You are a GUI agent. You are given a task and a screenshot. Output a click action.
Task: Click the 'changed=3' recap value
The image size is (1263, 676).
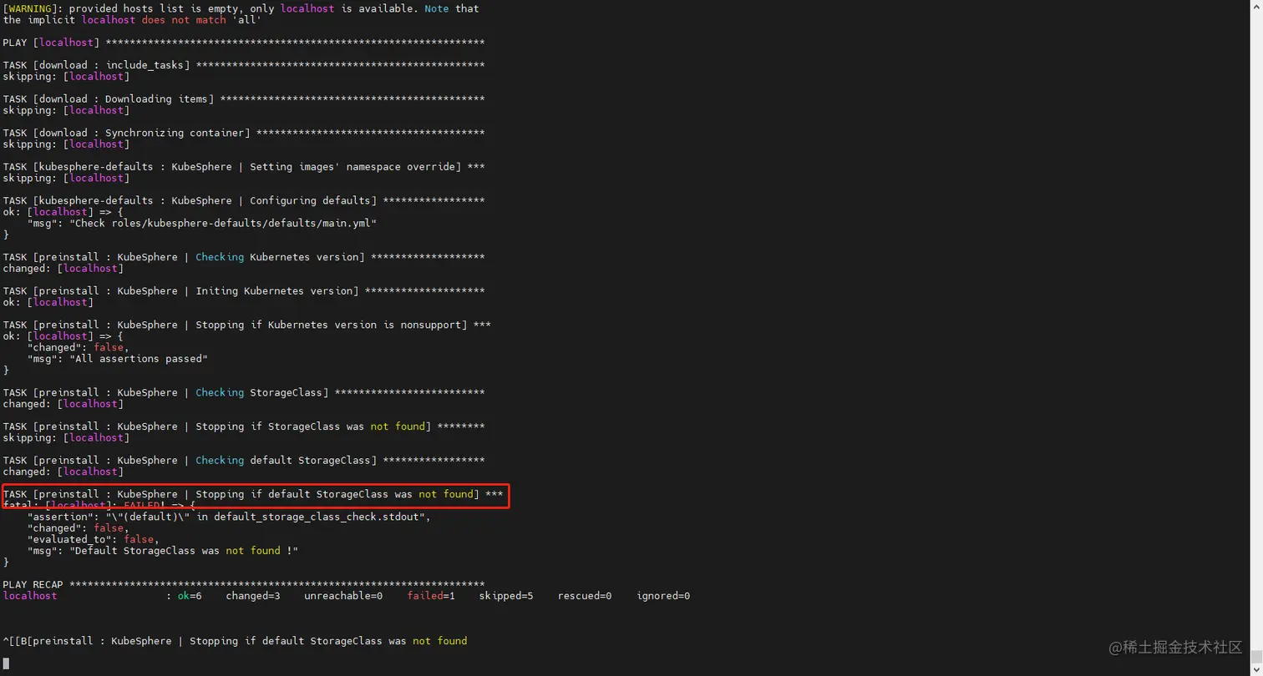253,596
